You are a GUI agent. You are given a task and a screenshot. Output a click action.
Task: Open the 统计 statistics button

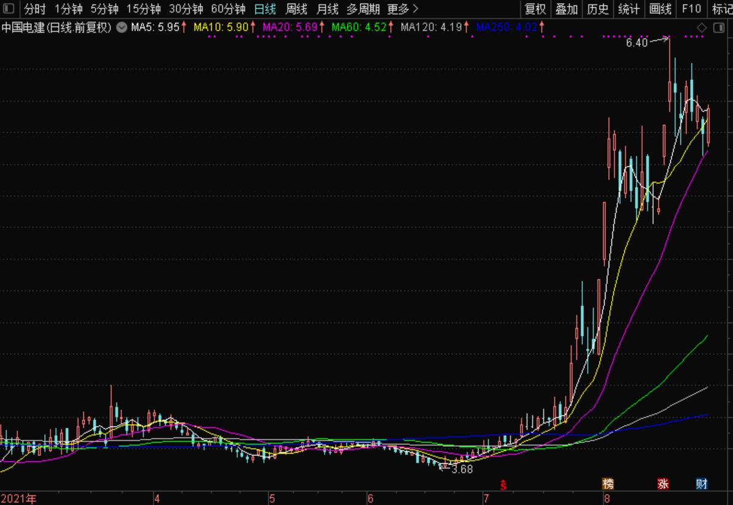[629, 9]
